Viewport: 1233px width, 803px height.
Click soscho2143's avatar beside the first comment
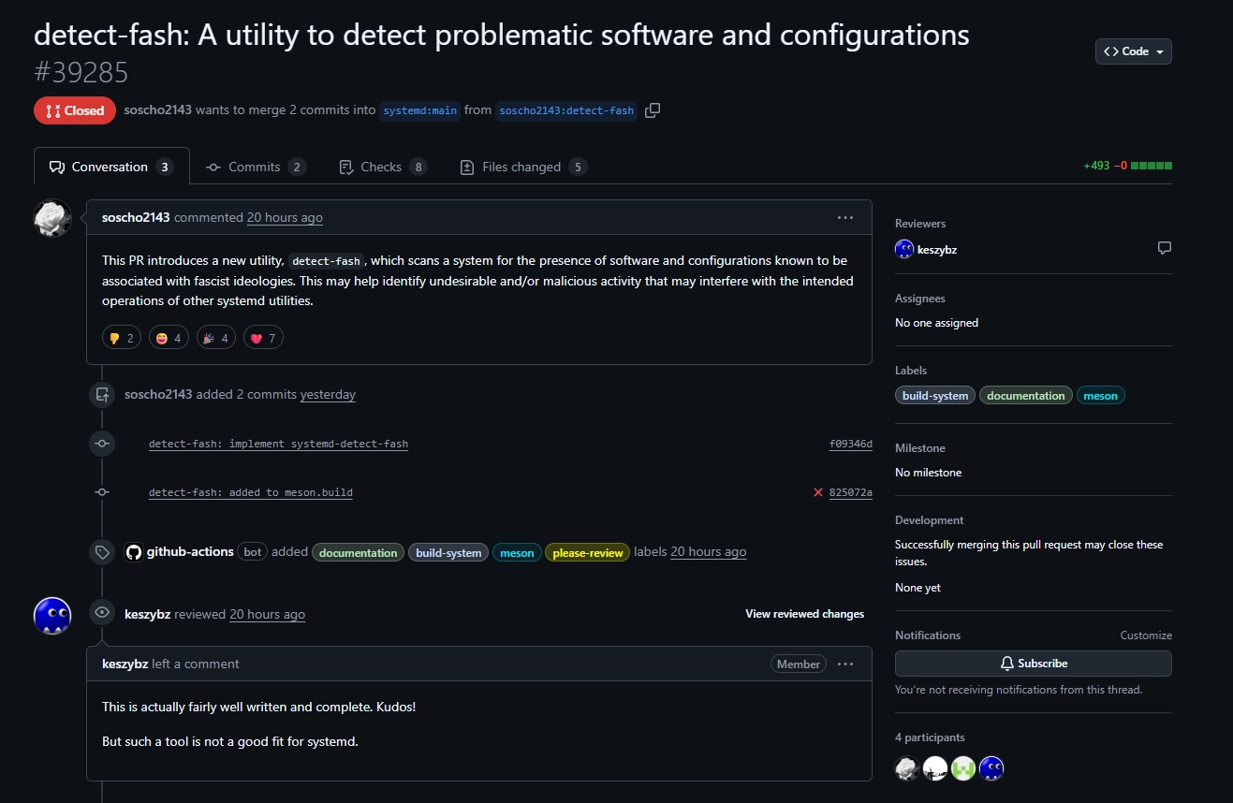(52, 218)
